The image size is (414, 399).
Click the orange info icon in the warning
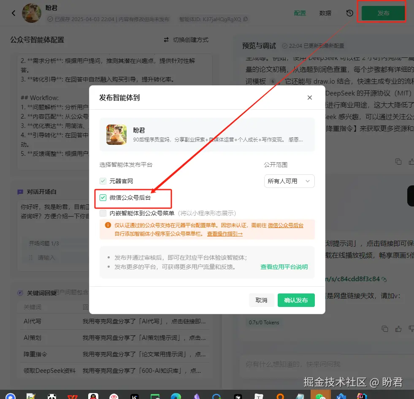point(108,225)
